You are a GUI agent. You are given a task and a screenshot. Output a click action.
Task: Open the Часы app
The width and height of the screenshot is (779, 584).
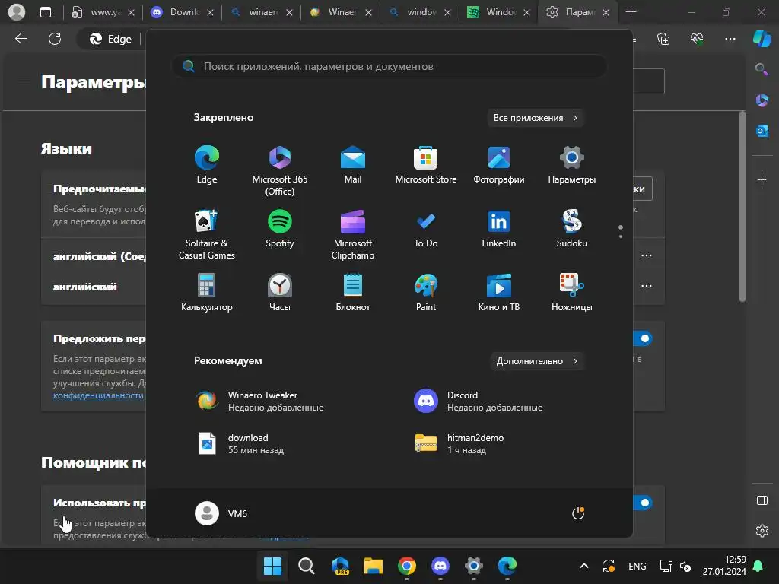click(280, 293)
